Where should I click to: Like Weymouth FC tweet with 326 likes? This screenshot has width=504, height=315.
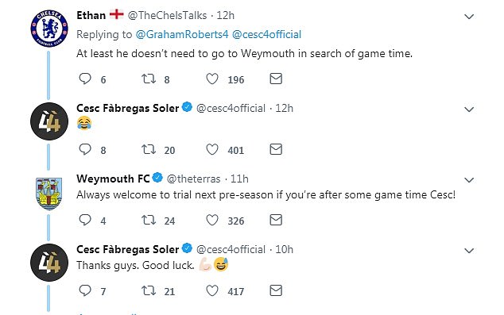pos(212,220)
